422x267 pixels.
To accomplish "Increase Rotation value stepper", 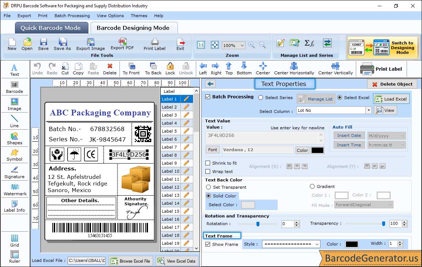I will click(297, 222).
